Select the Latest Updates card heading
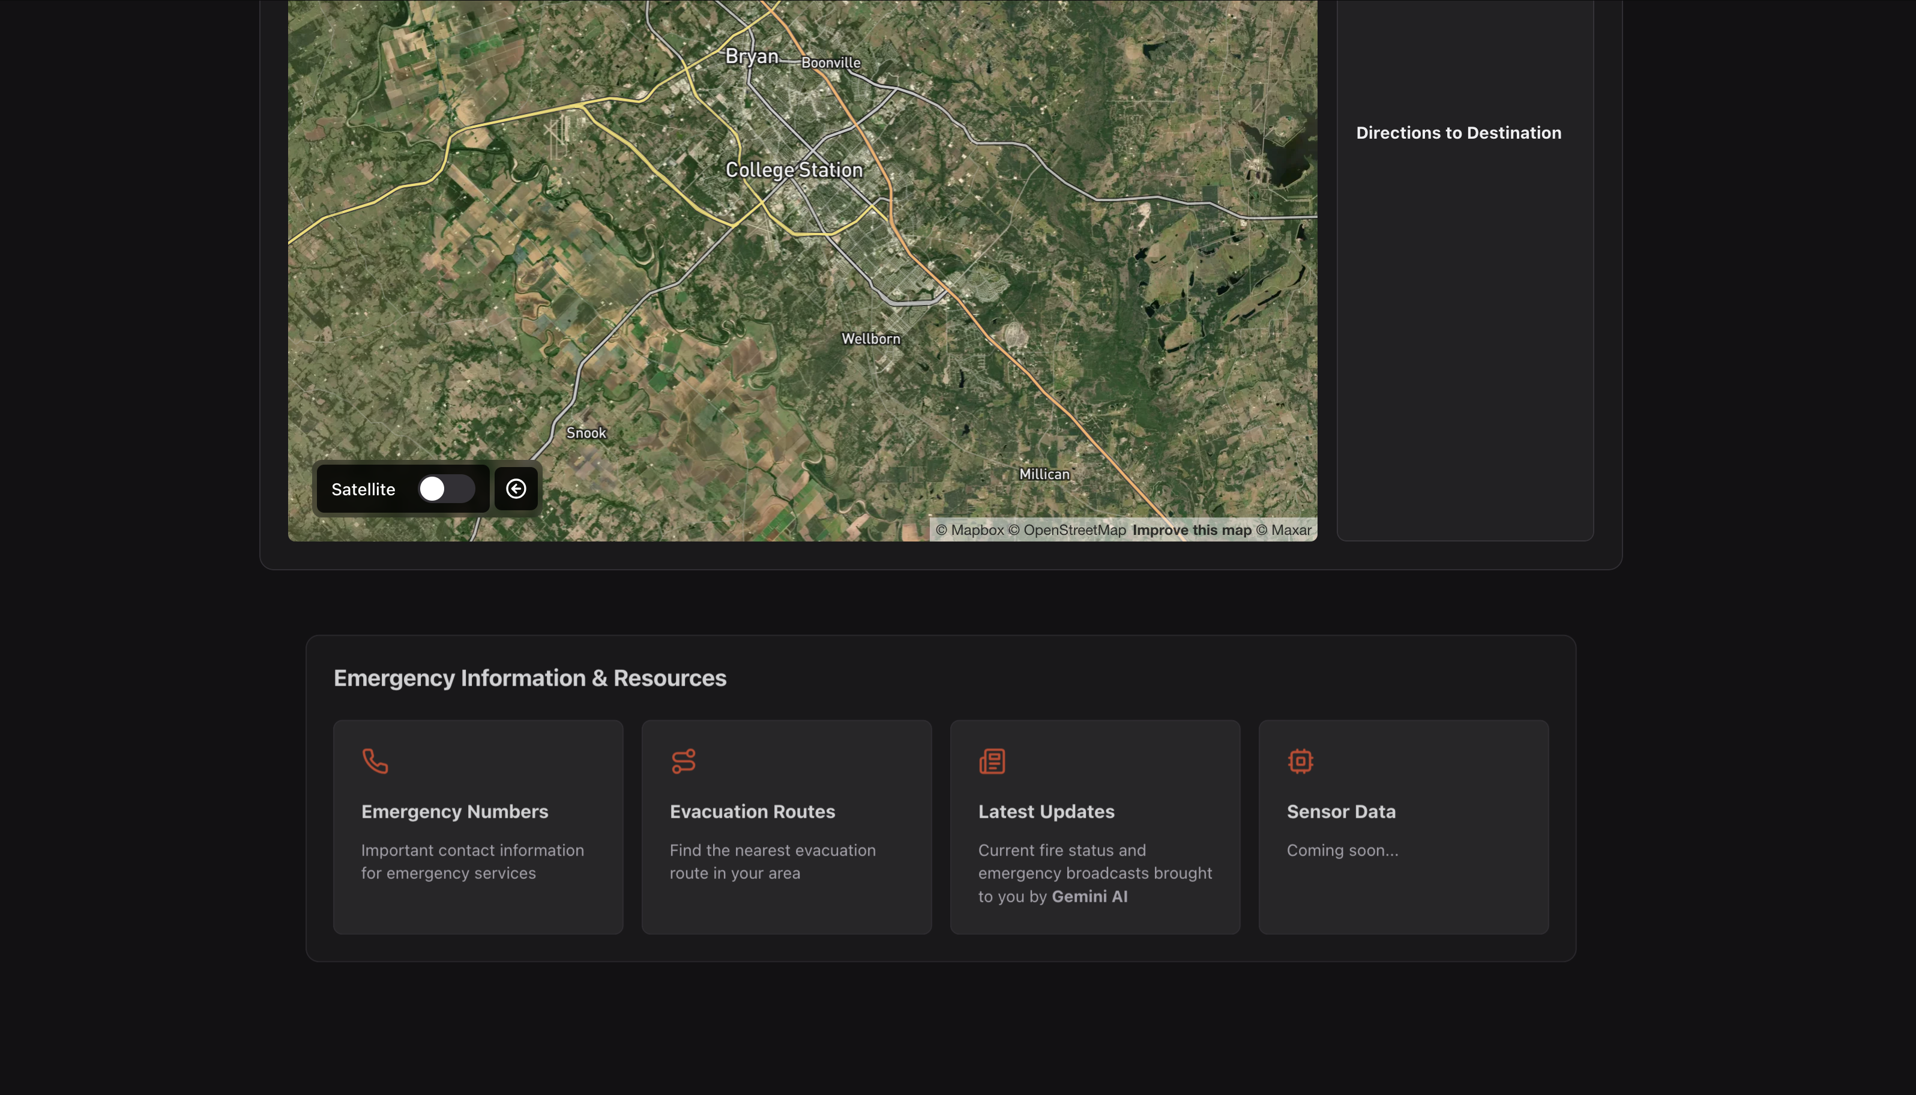 1046,812
